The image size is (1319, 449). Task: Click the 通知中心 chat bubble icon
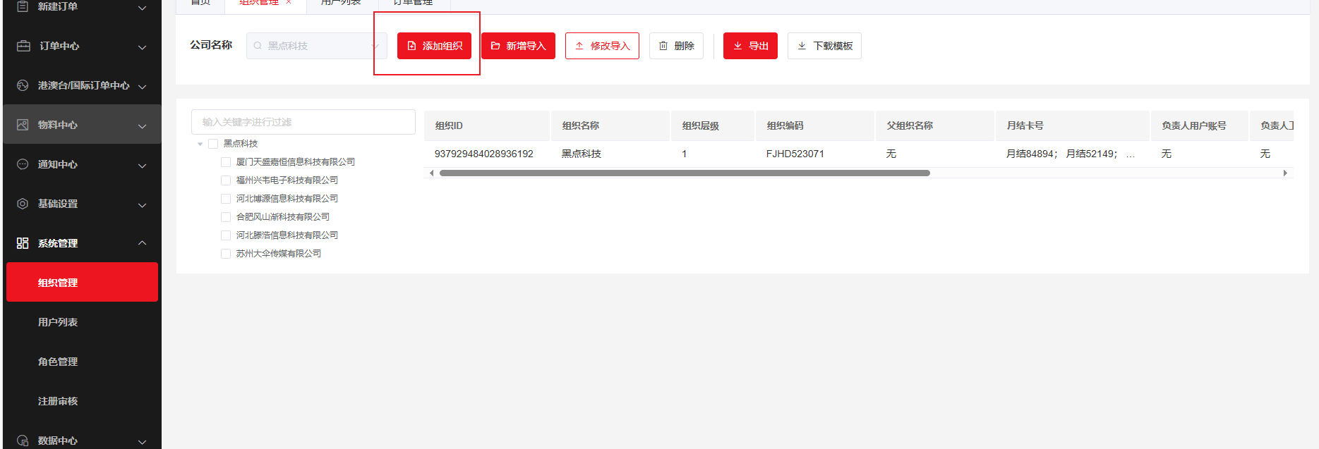pyautogui.click(x=23, y=164)
